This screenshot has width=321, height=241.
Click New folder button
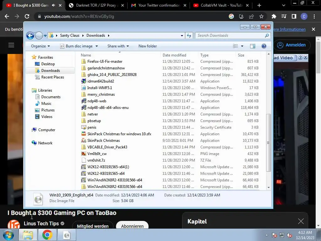pyautogui.click(x=148, y=46)
